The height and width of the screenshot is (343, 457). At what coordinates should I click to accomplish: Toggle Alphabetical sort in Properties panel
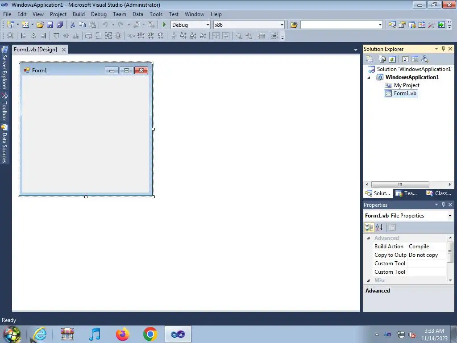[x=379, y=227]
